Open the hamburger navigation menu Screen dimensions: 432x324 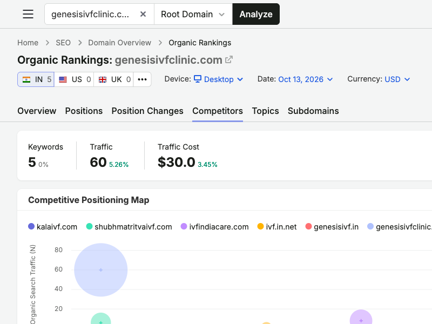point(28,14)
